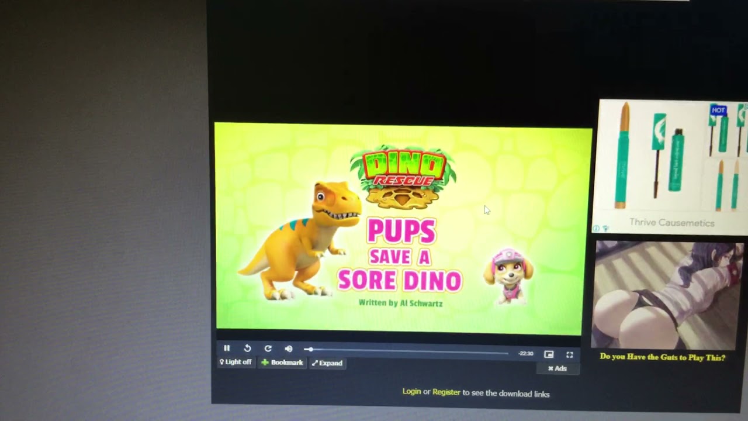The width and height of the screenshot is (748, 421).
Task: Toggle the Light off button
Action: click(x=236, y=363)
